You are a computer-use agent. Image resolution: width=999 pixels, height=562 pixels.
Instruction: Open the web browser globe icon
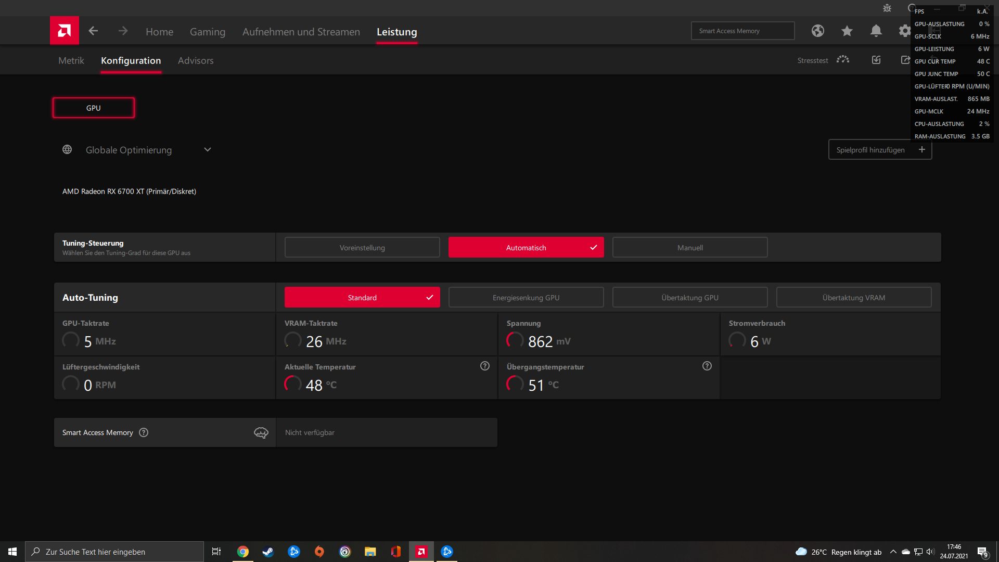[x=818, y=31]
